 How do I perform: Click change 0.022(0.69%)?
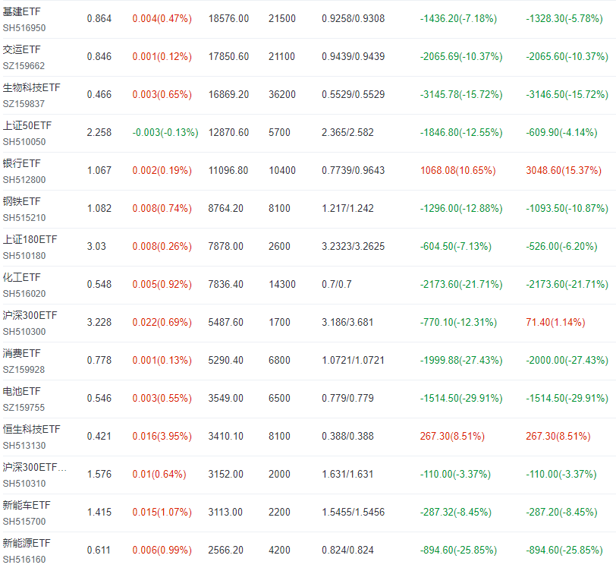(x=162, y=322)
